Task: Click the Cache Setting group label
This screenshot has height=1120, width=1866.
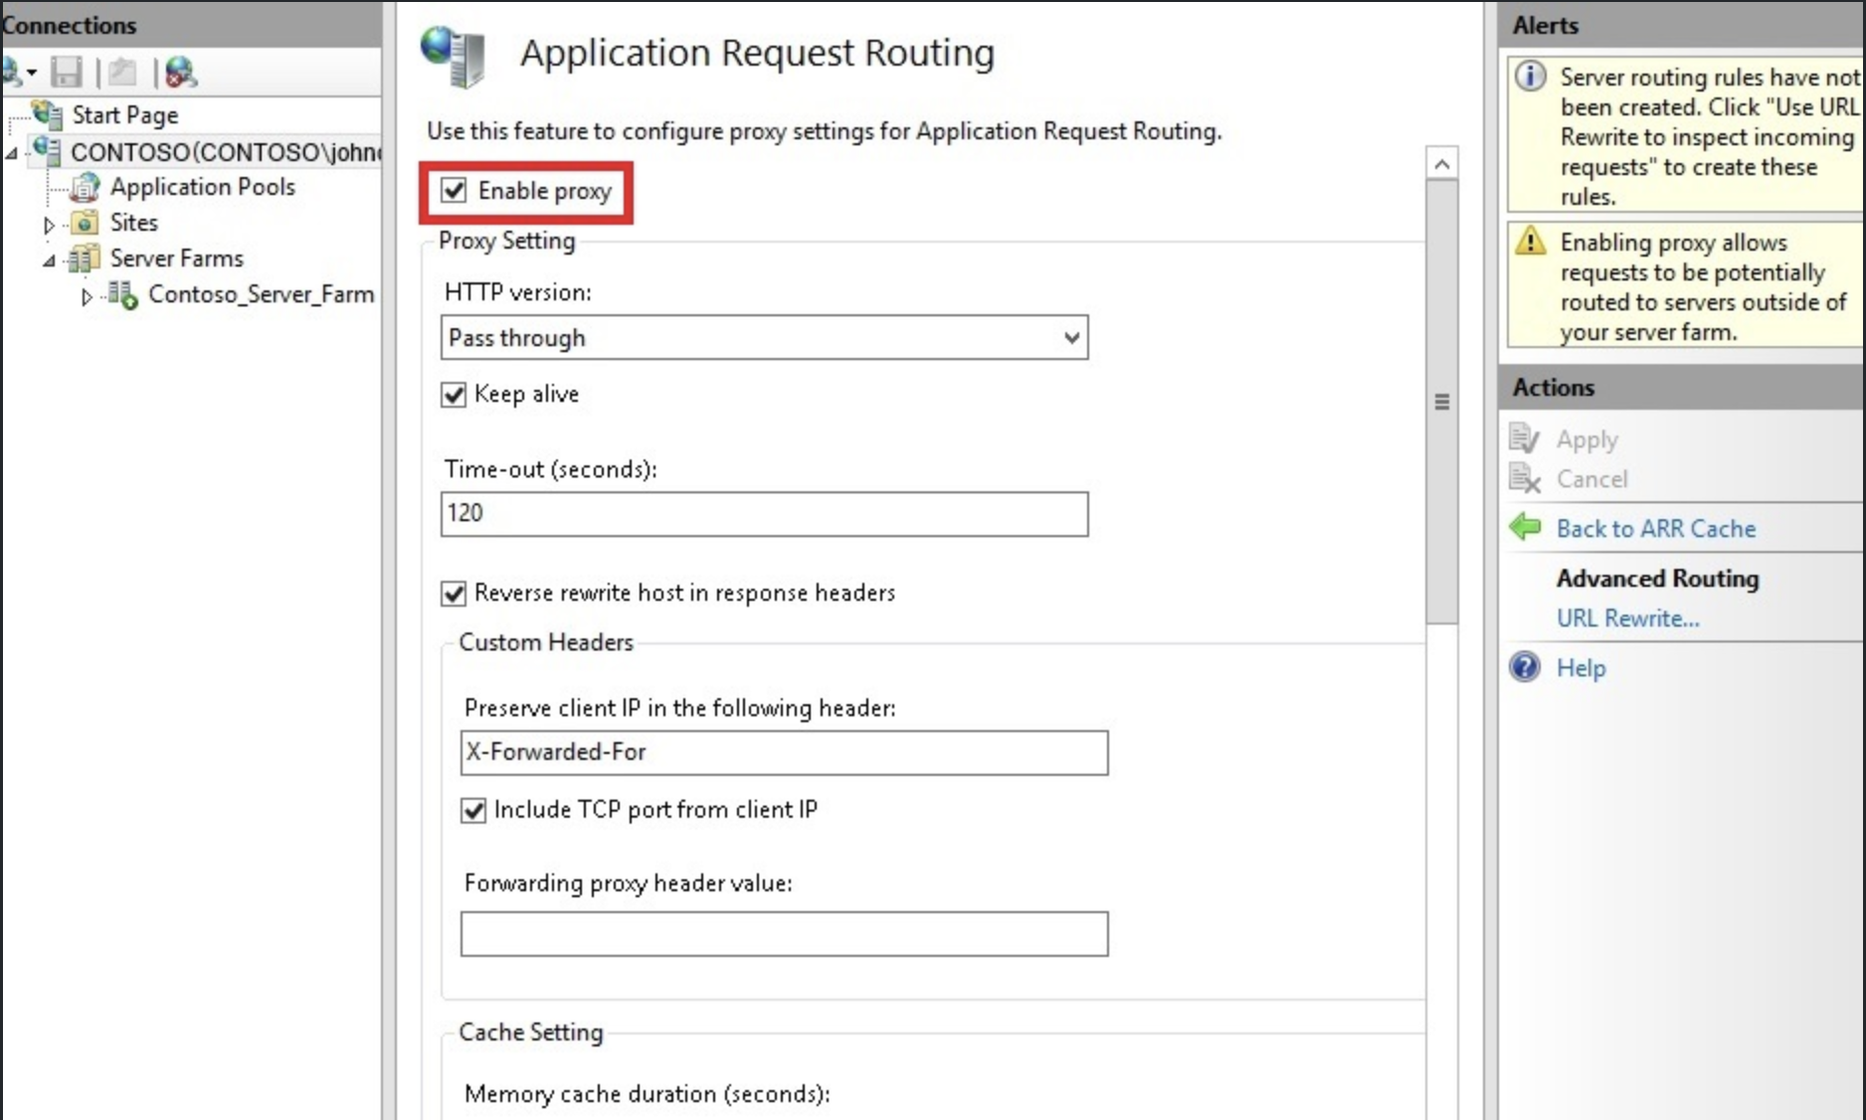Action: point(531,1032)
